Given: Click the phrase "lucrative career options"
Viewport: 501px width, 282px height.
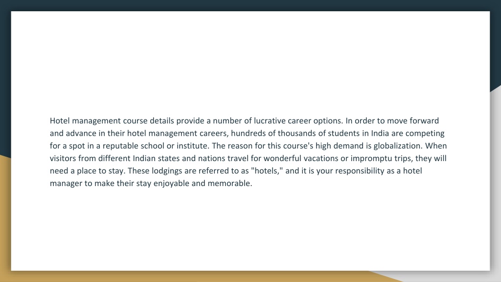Looking at the screenshot, I should [298, 121].
